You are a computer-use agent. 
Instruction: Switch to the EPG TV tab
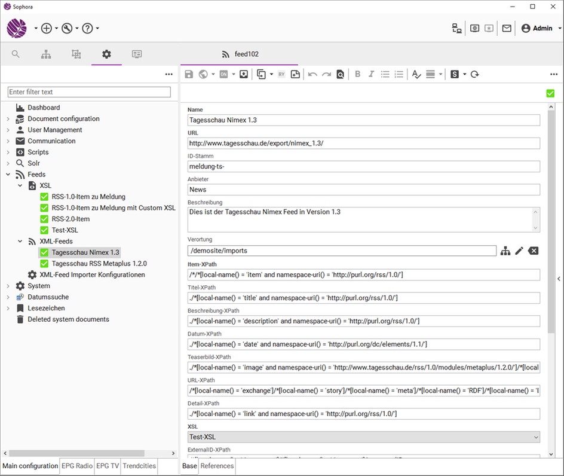[x=108, y=466]
